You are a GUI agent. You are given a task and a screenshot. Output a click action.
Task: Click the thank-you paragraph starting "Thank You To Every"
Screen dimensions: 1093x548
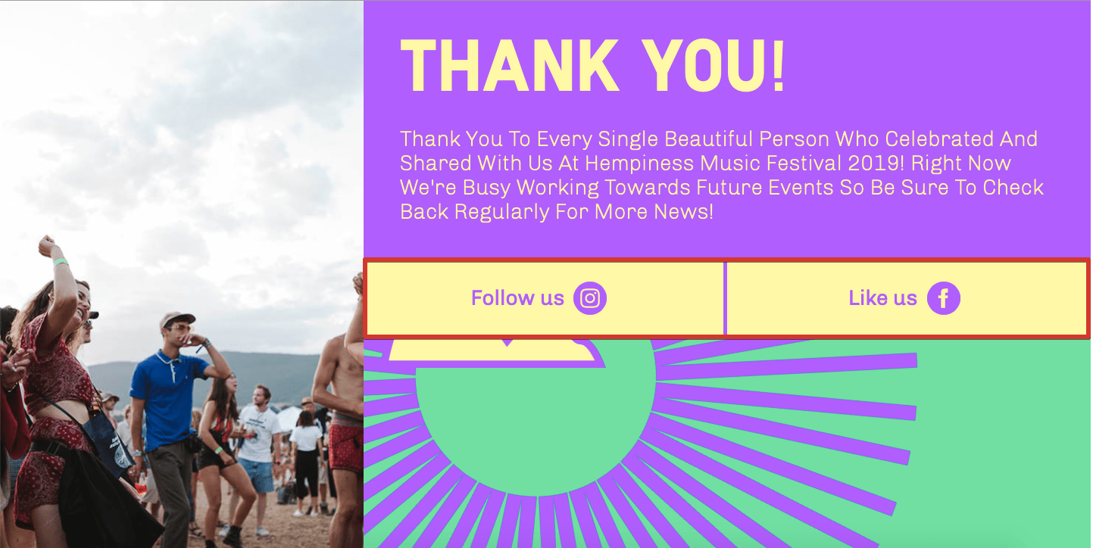722,175
